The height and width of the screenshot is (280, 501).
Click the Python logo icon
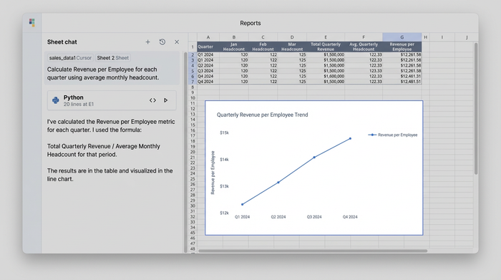click(56, 100)
